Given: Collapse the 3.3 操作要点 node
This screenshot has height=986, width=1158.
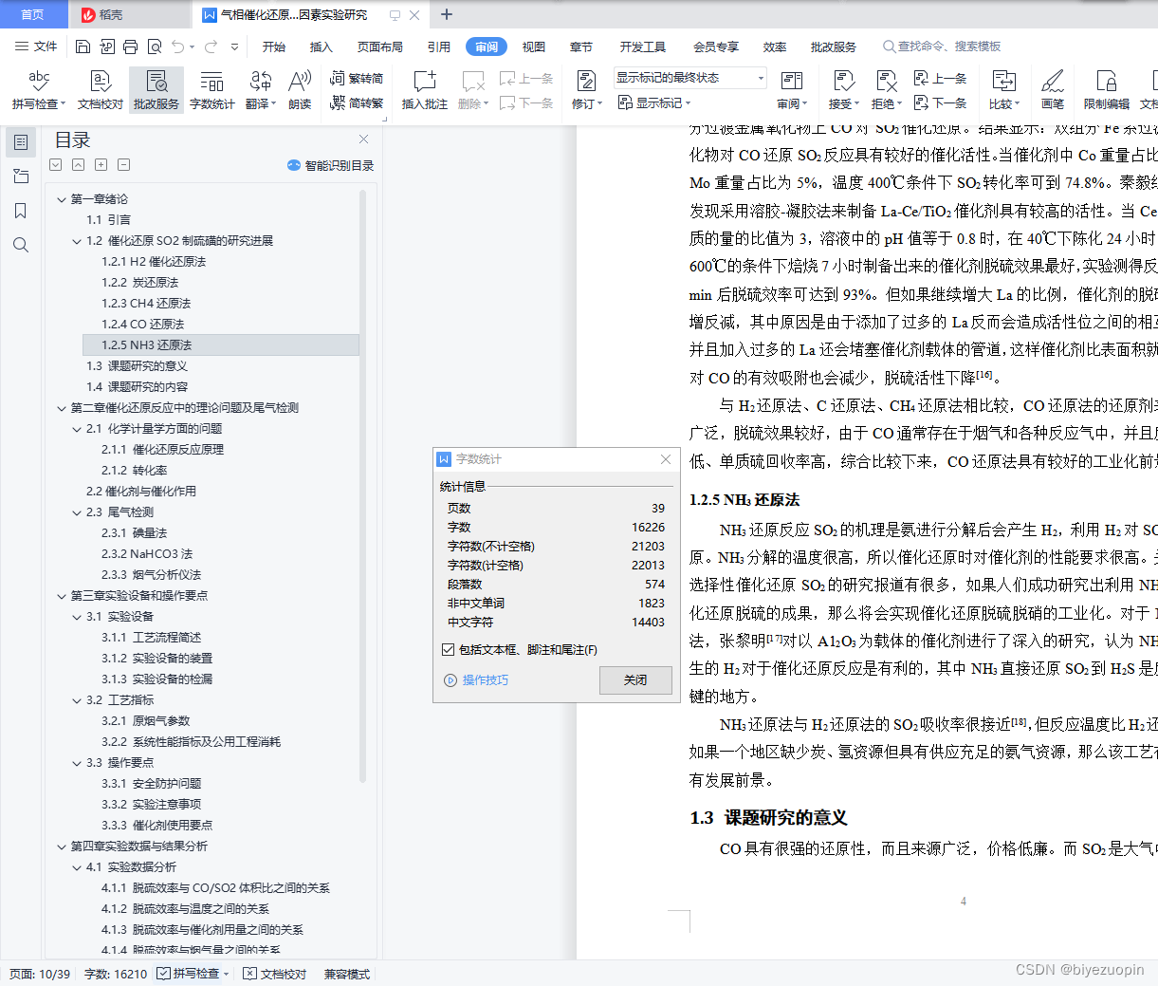Looking at the screenshot, I should tap(77, 763).
